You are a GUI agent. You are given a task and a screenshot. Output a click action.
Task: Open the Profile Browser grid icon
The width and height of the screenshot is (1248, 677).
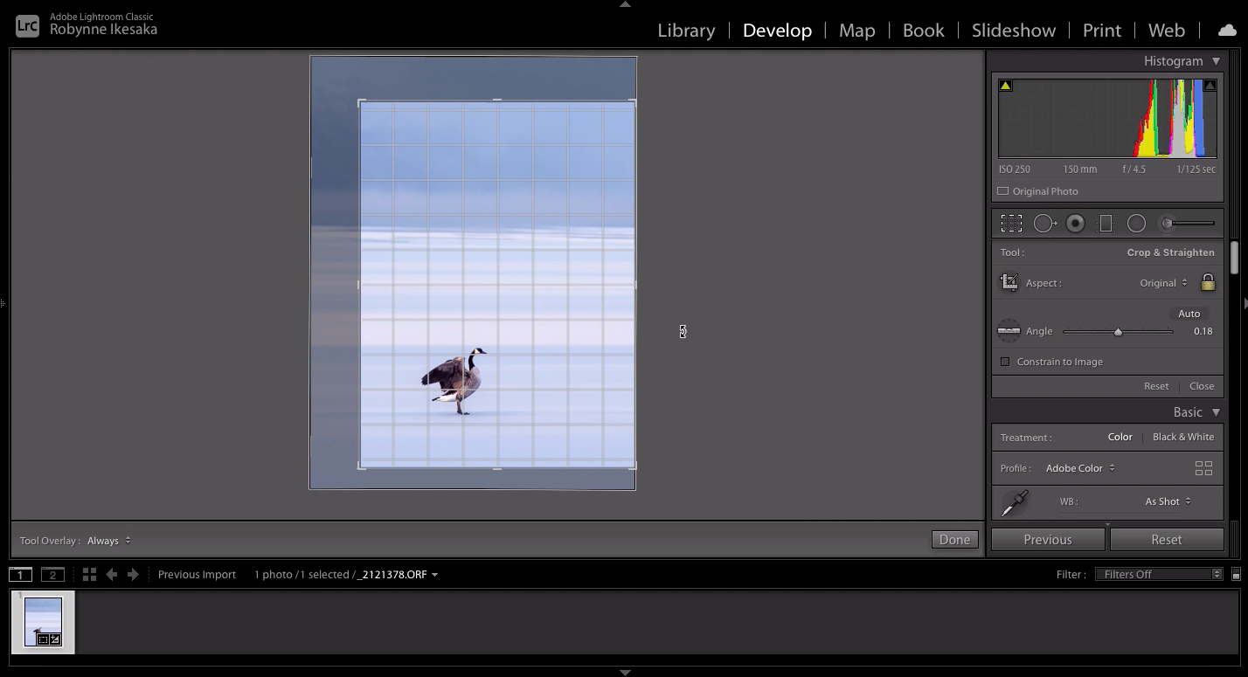pyautogui.click(x=1203, y=468)
